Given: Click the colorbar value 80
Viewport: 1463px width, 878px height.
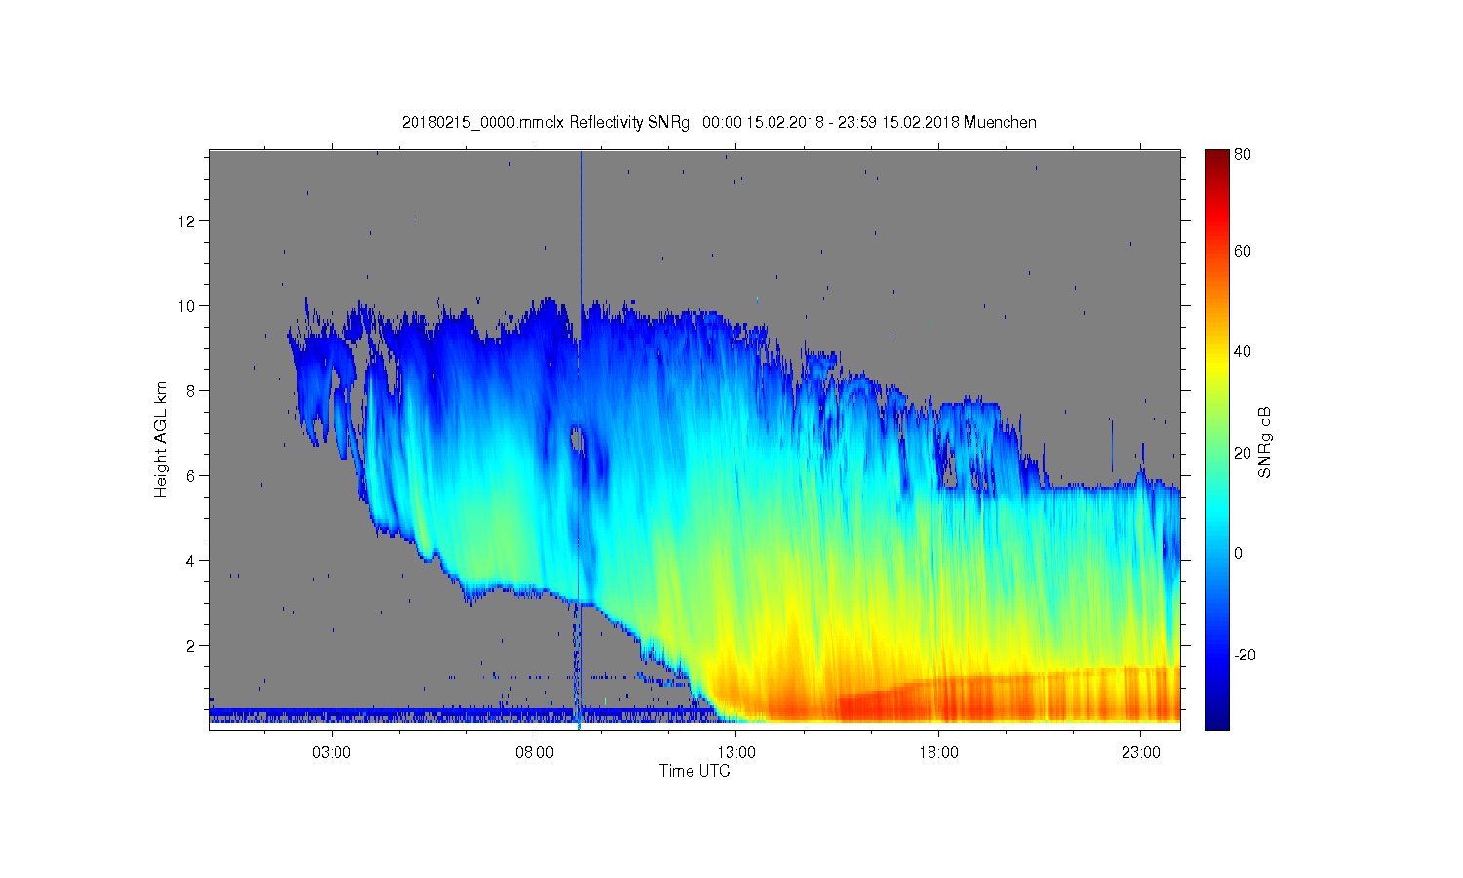Looking at the screenshot, I should click(x=1243, y=154).
